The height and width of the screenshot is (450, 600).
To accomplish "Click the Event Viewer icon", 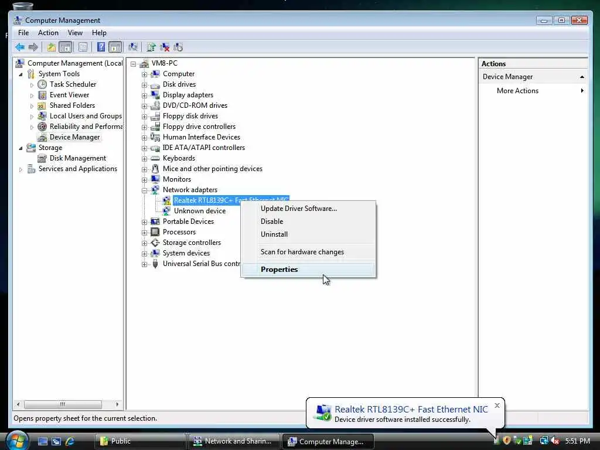I will [42, 95].
